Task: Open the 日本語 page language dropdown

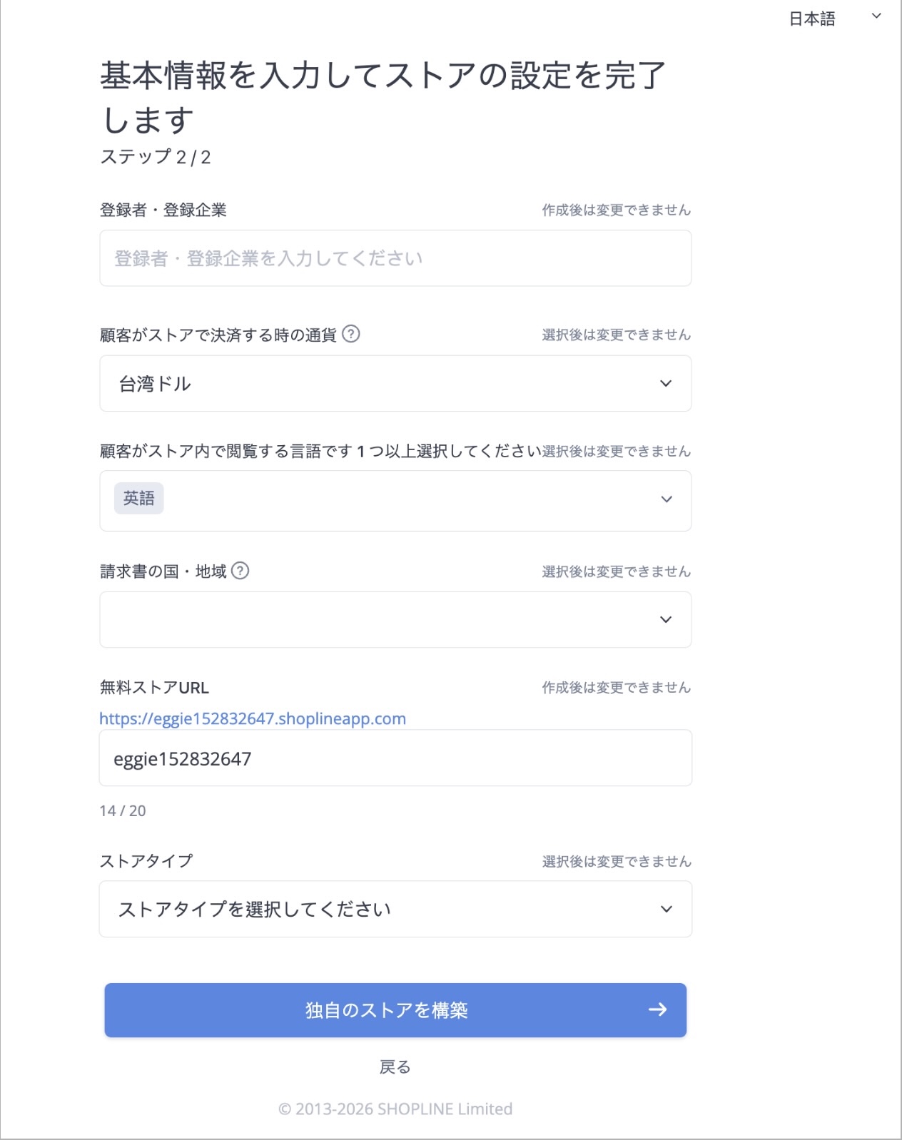Action: [x=813, y=19]
